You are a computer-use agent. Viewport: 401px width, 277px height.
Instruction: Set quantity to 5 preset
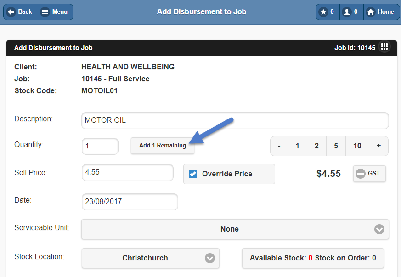pos(336,146)
